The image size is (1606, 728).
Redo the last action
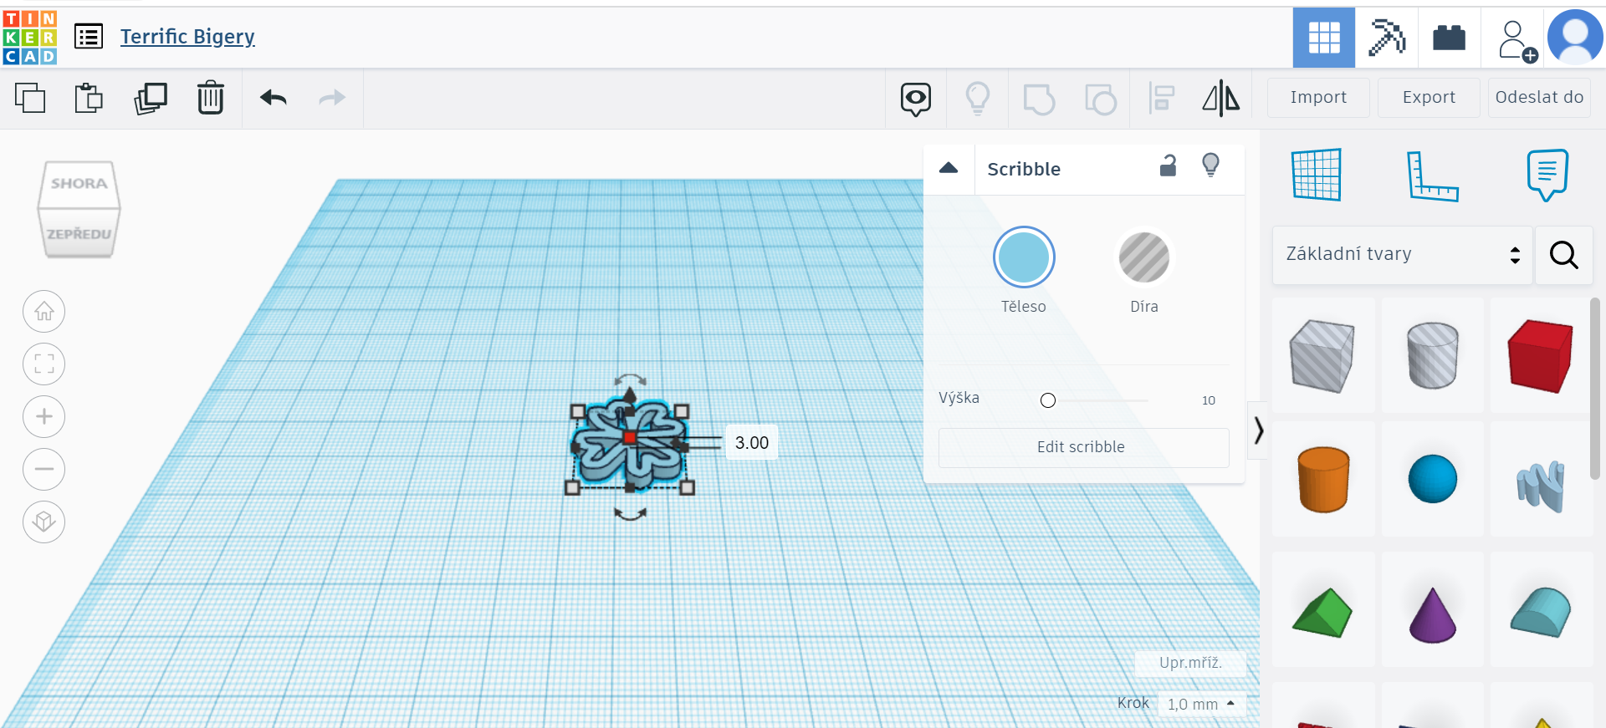[332, 98]
